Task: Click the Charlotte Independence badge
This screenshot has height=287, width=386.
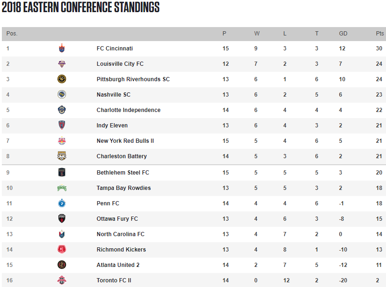Action: 62,110
